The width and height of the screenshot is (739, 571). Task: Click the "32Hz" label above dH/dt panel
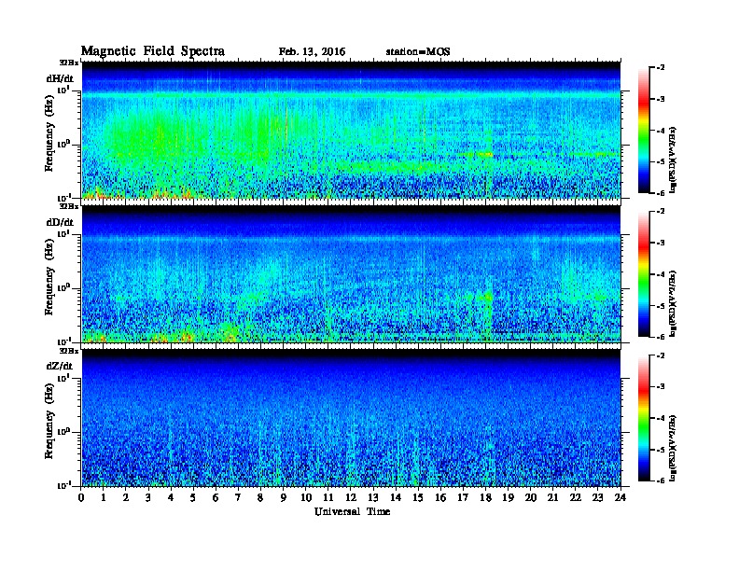[x=69, y=63]
